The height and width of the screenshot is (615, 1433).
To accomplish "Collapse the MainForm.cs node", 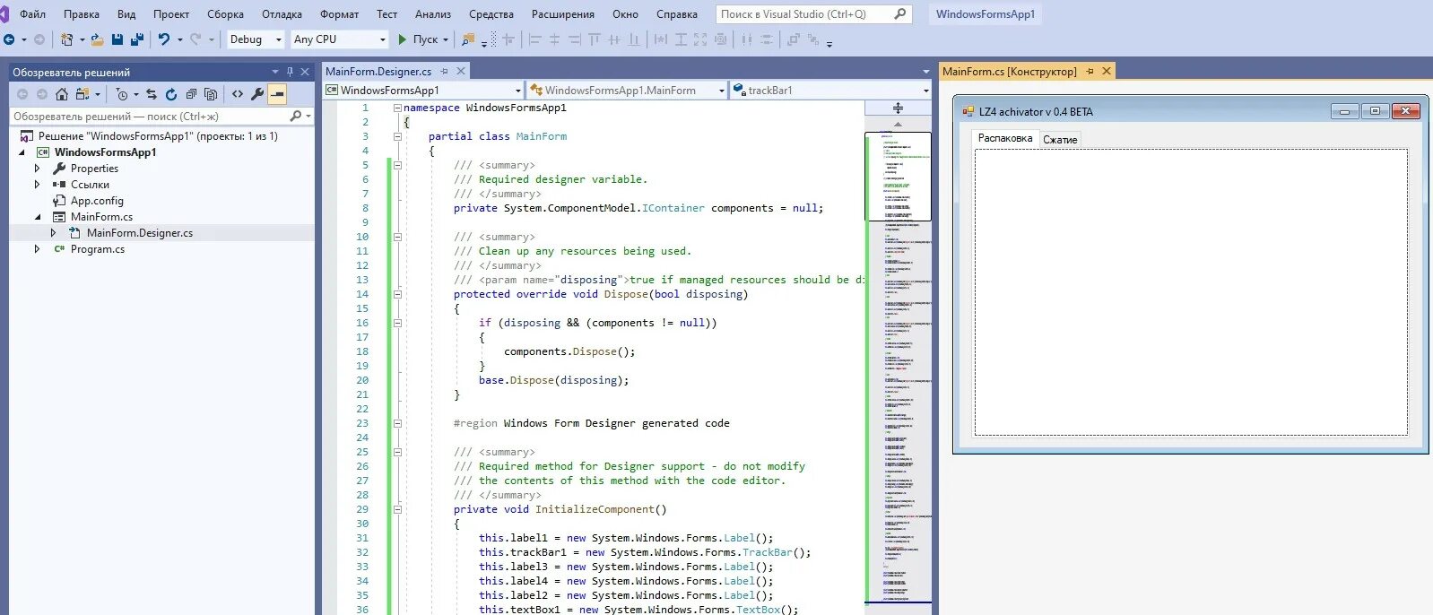I will click(37, 217).
